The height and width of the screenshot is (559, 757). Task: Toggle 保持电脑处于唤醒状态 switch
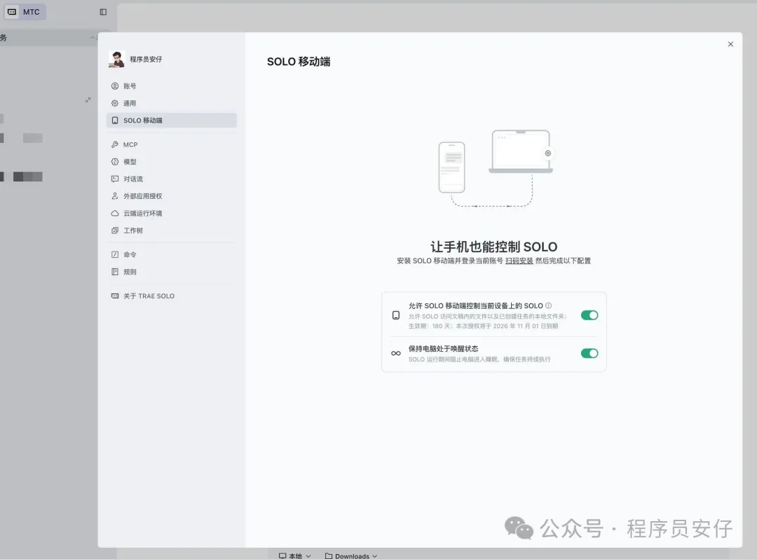[589, 353]
